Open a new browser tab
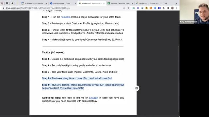The height and width of the screenshot is (117, 209). pos(166,3)
